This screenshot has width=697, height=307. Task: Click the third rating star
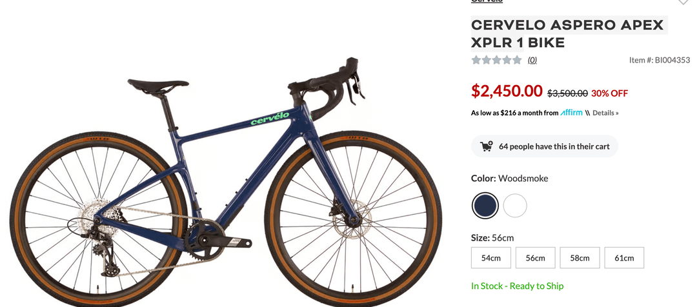tap(496, 60)
